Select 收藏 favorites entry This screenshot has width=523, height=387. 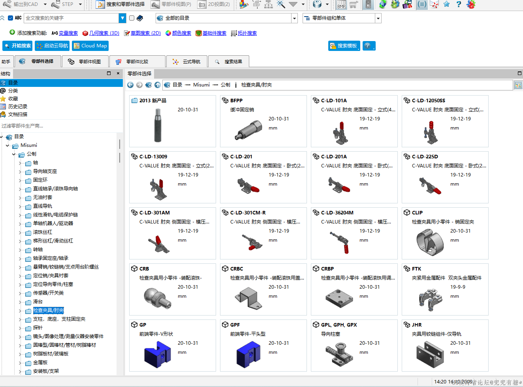13,99
